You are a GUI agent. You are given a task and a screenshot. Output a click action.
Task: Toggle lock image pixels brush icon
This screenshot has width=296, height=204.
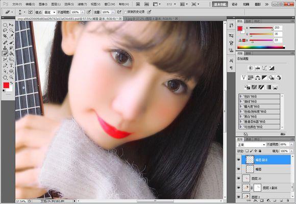251,151
